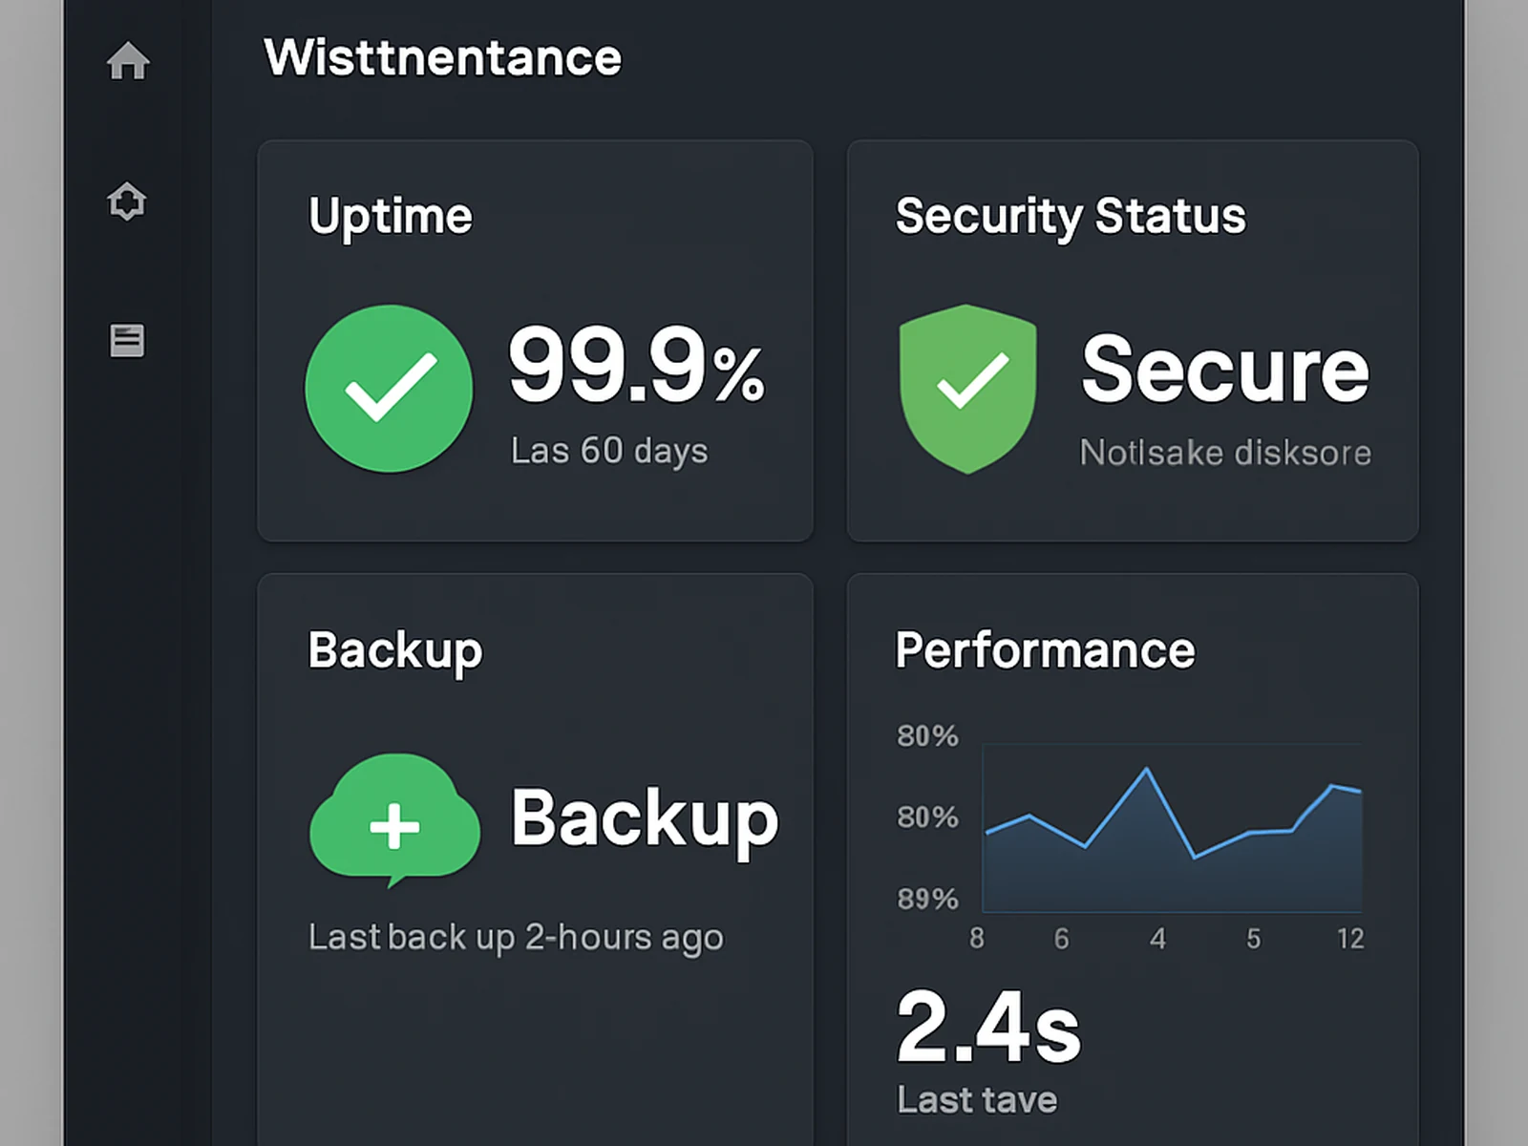Screen dimensions: 1528x1146
Task: Click the 'Las 60 days' uptime subtitle
Action: pyautogui.click(x=608, y=451)
